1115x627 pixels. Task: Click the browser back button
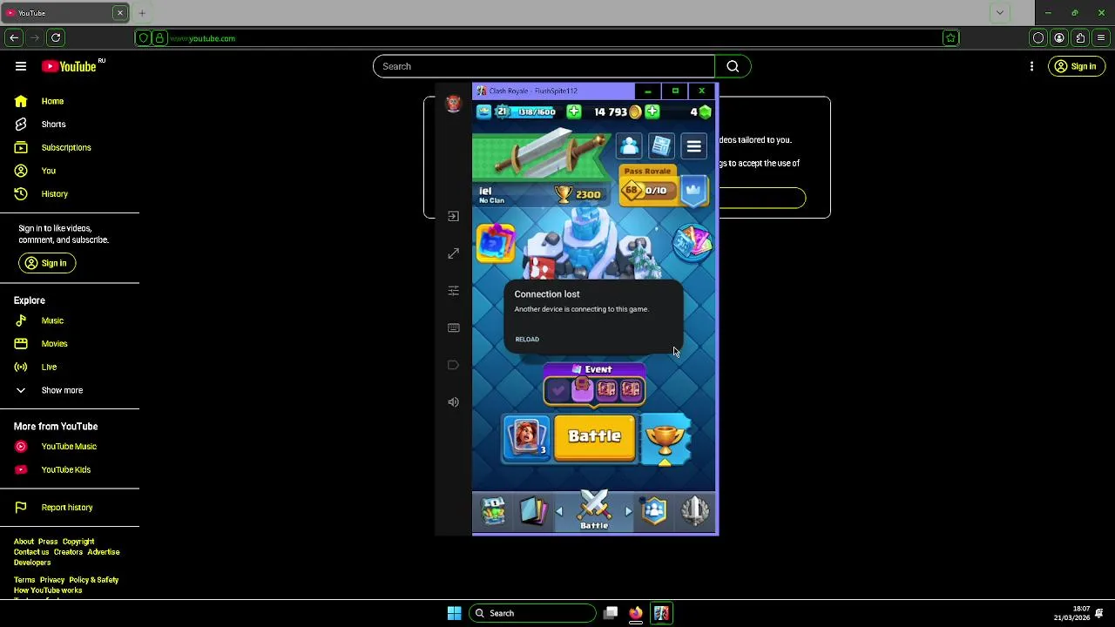14,37
